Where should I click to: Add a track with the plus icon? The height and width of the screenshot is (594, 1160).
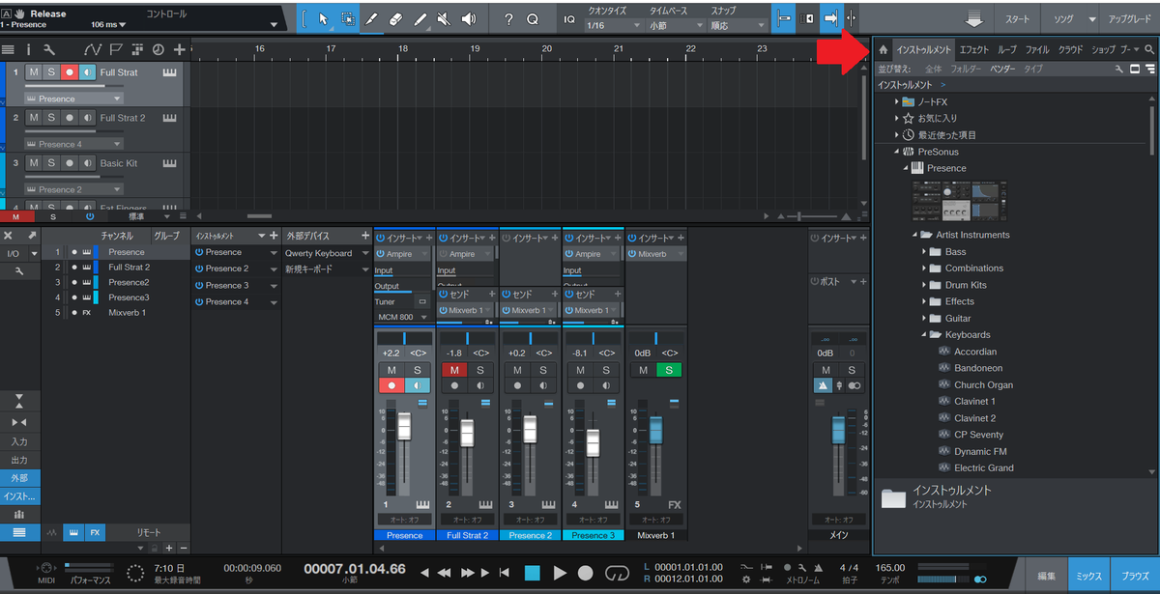[x=179, y=49]
